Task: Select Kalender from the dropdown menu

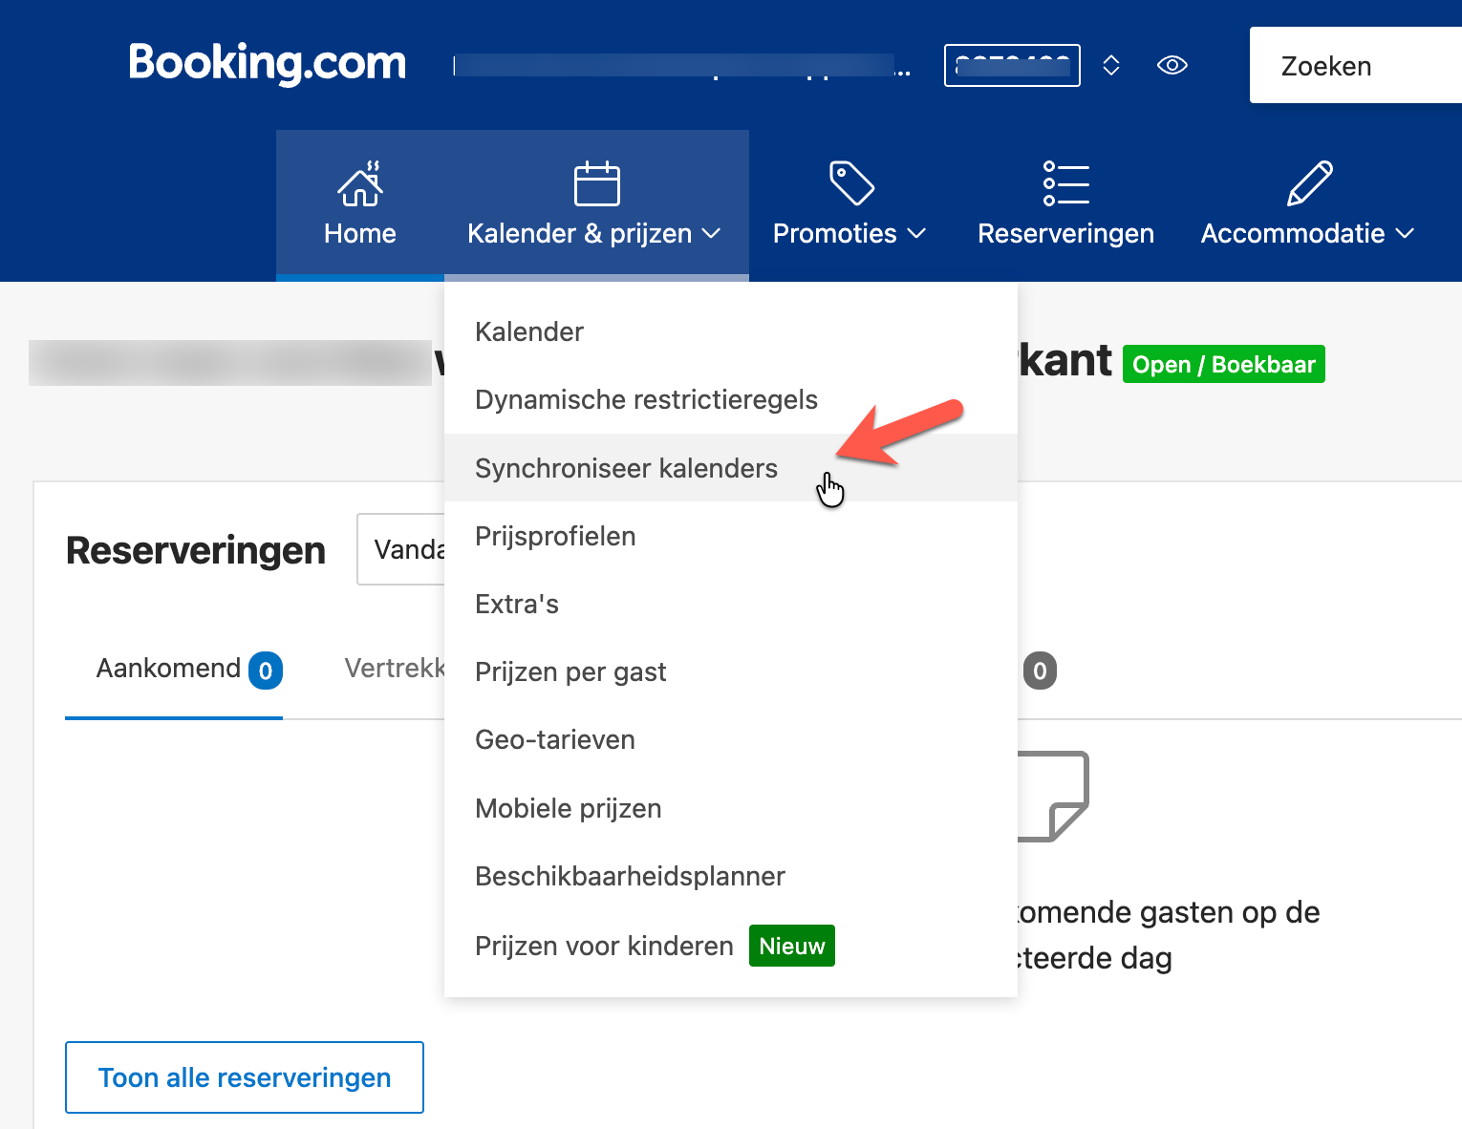Action: coord(731,331)
